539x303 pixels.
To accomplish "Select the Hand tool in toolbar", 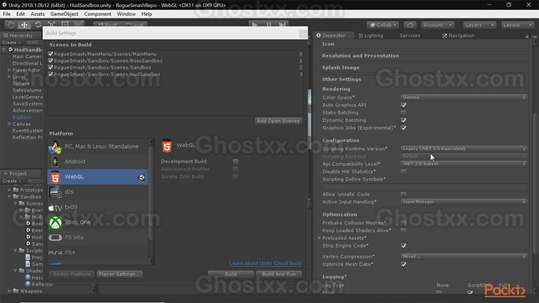I will point(11,24).
